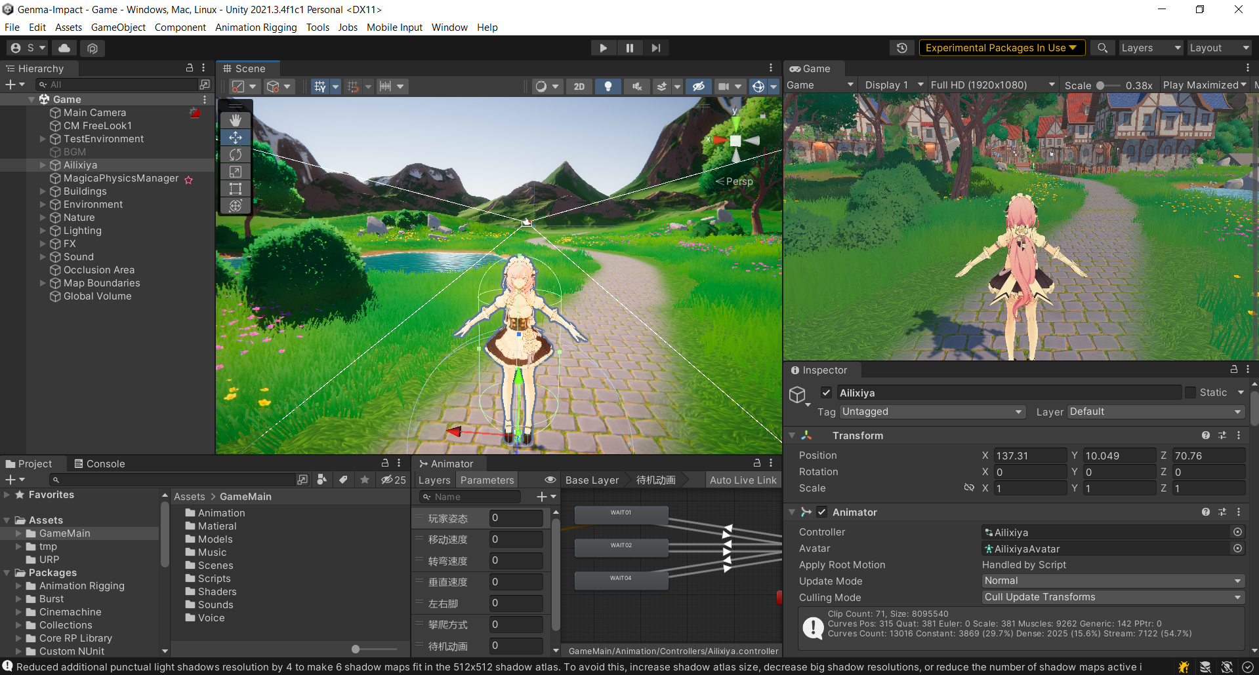The image size is (1259, 675).
Task: Click the Position X field
Action: pos(1029,455)
